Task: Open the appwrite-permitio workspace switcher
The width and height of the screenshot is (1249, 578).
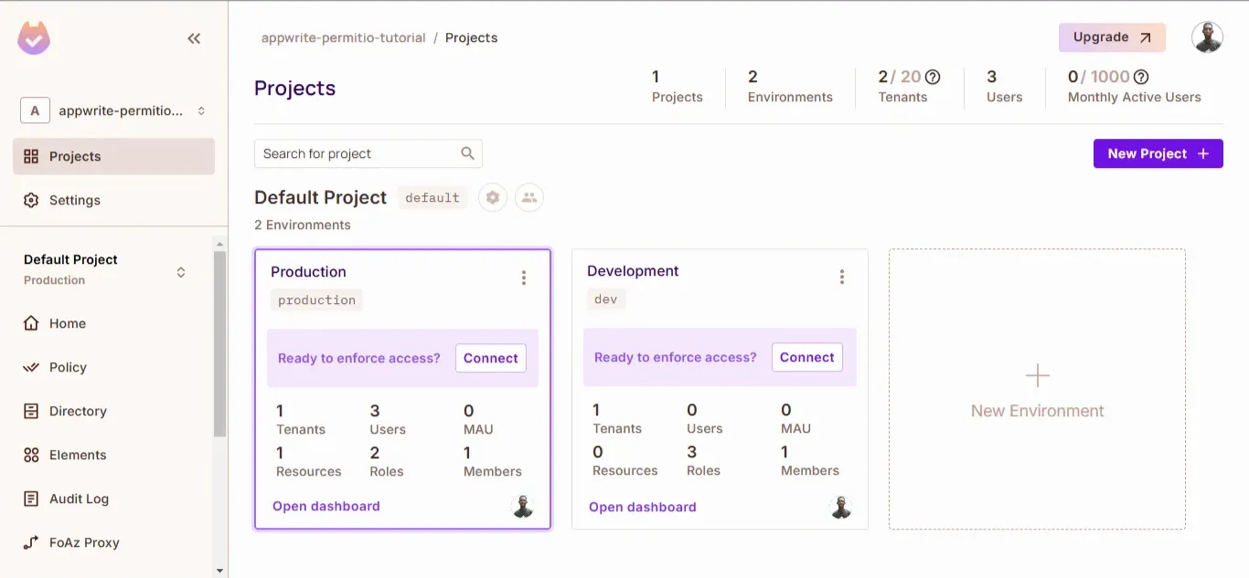Action: click(x=114, y=110)
